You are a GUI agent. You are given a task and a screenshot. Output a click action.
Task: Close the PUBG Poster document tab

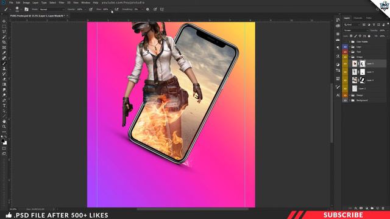tap(67, 16)
